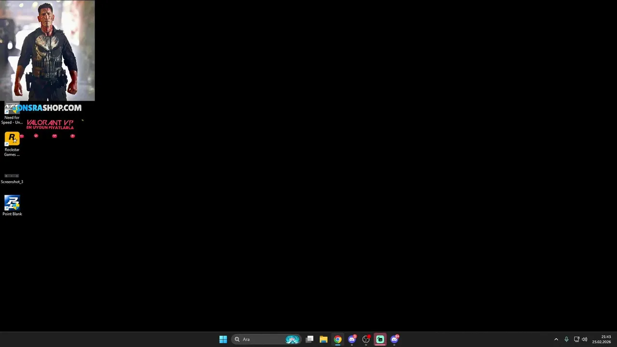The height and width of the screenshot is (347, 617).
Task: Open the Need for Speed desktop shortcut
Action: pos(12,114)
